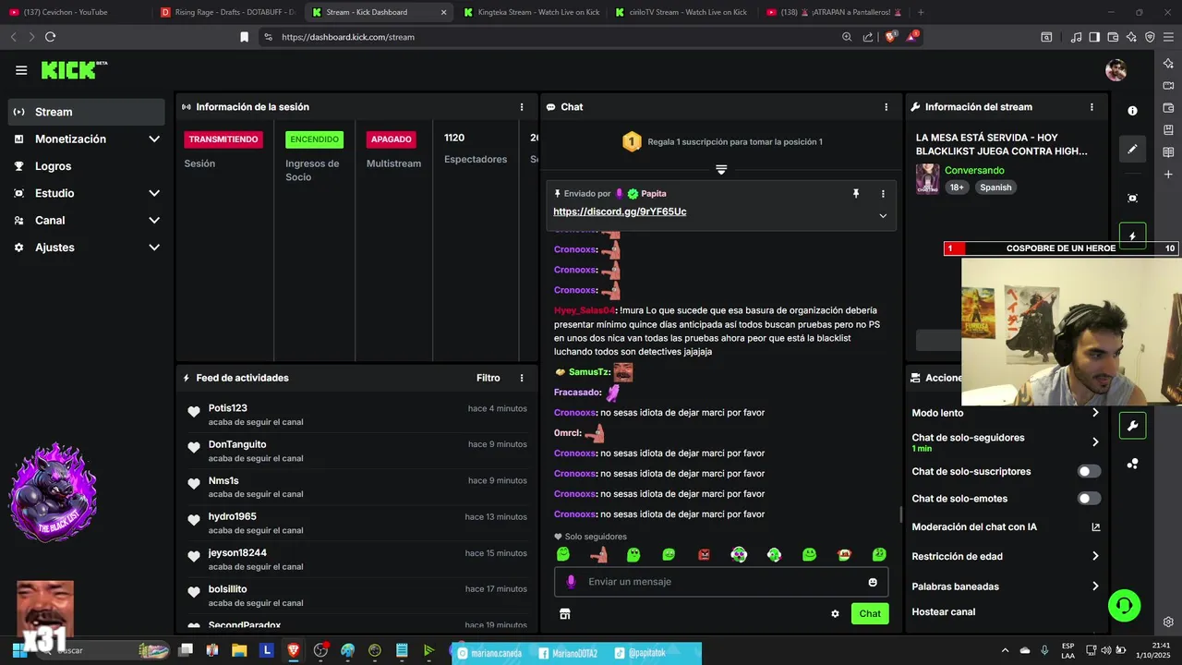Toggle Chat de solo-emotes switch
The width and height of the screenshot is (1182, 665).
coord(1090,499)
